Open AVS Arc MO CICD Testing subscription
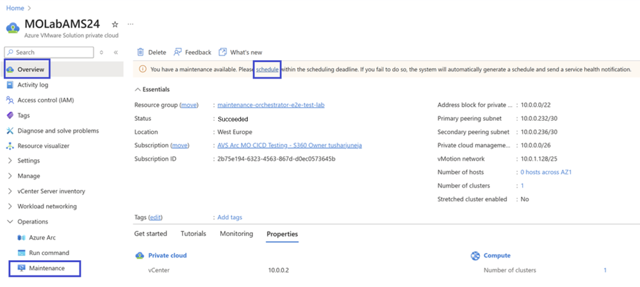Image resolution: width=640 pixels, height=287 pixels. click(x=290, y=145)
